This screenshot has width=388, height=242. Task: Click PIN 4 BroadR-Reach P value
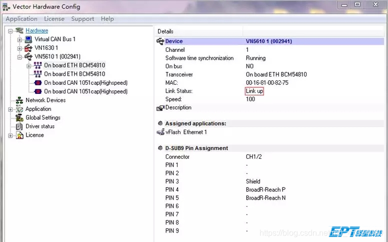[x=266, y=190]
